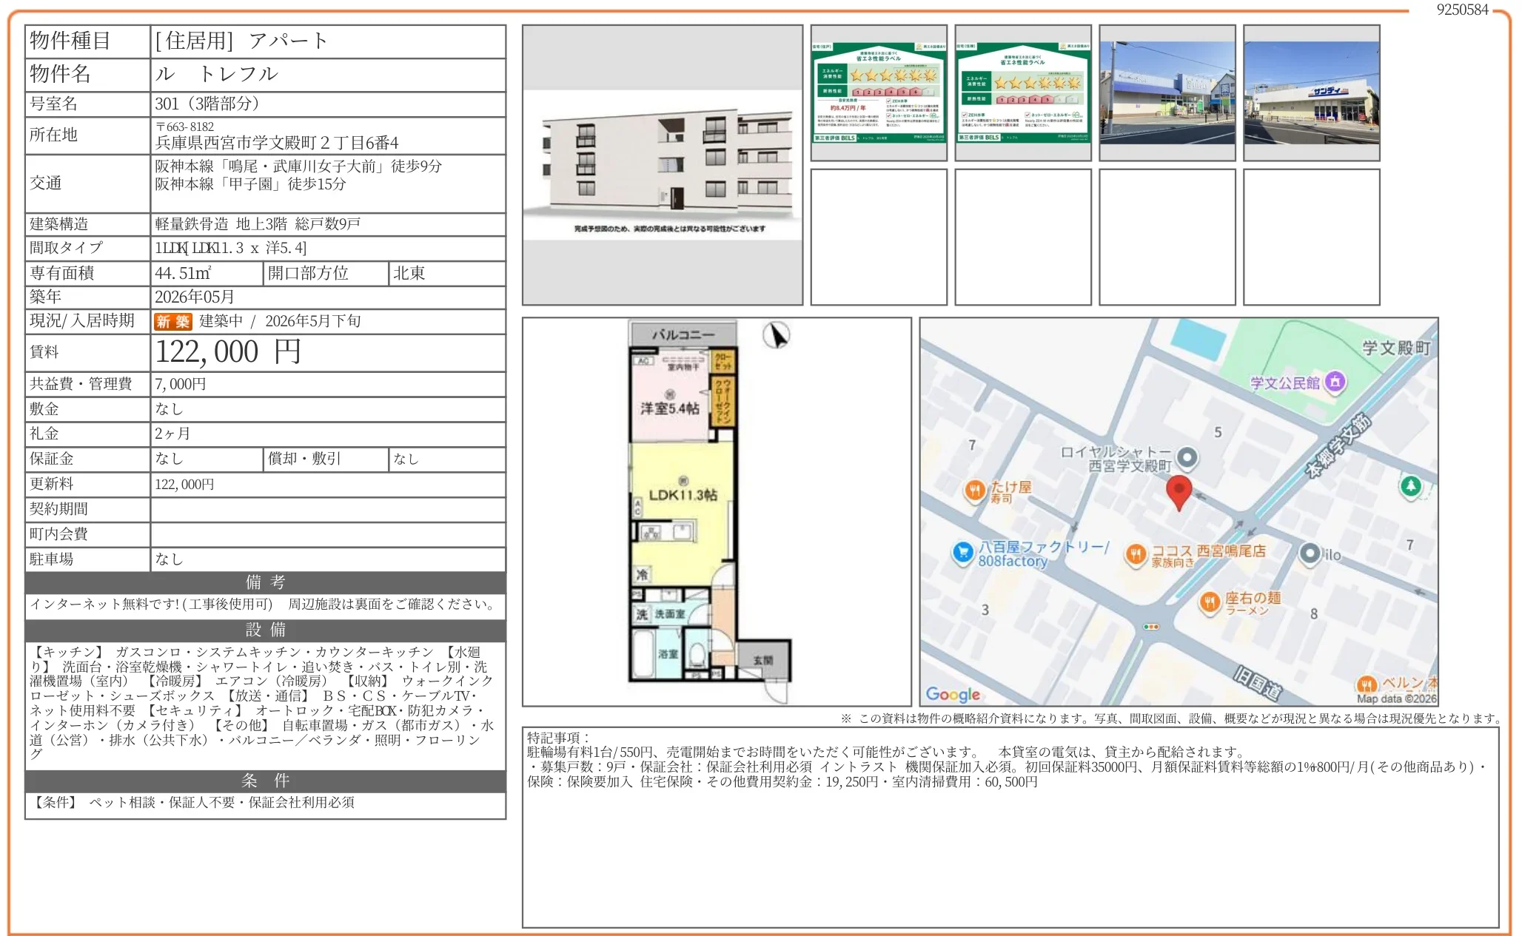Click the ココス 西宮鳴尾店 restaurant marker
Screen dimensions: 1522x936
(x=1136, y=553)
